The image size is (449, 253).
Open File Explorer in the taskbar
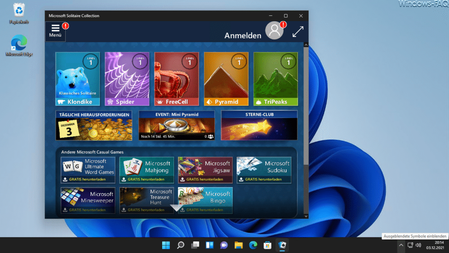coord(239,245)
